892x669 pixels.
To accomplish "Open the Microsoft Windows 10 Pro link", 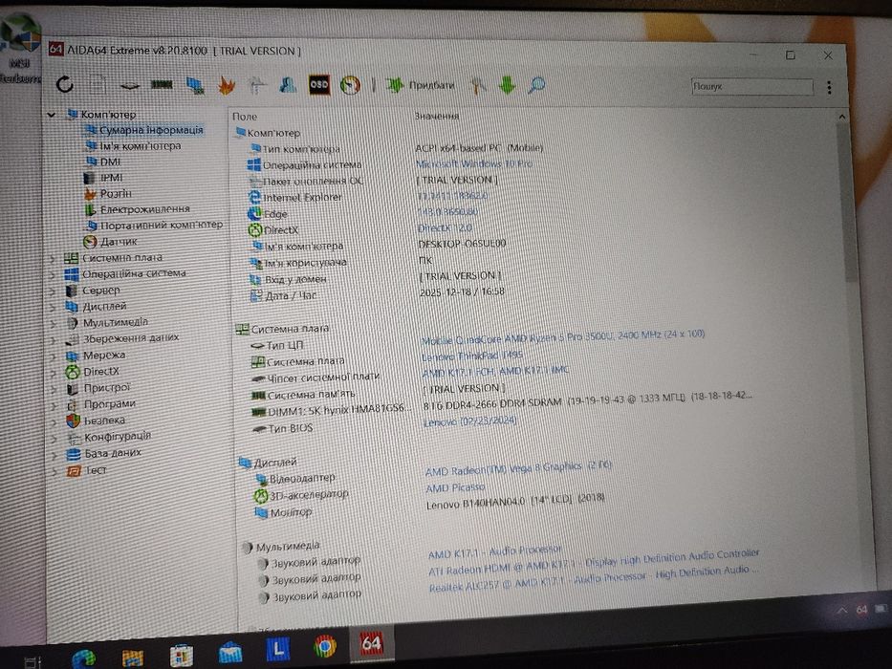I will 474,163.
